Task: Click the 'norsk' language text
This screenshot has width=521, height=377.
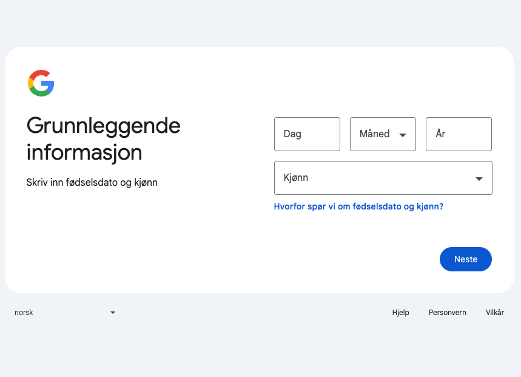Action: 24,313
